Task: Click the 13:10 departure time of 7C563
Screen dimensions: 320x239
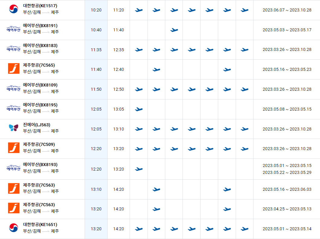Action: [x=96, y=189]
